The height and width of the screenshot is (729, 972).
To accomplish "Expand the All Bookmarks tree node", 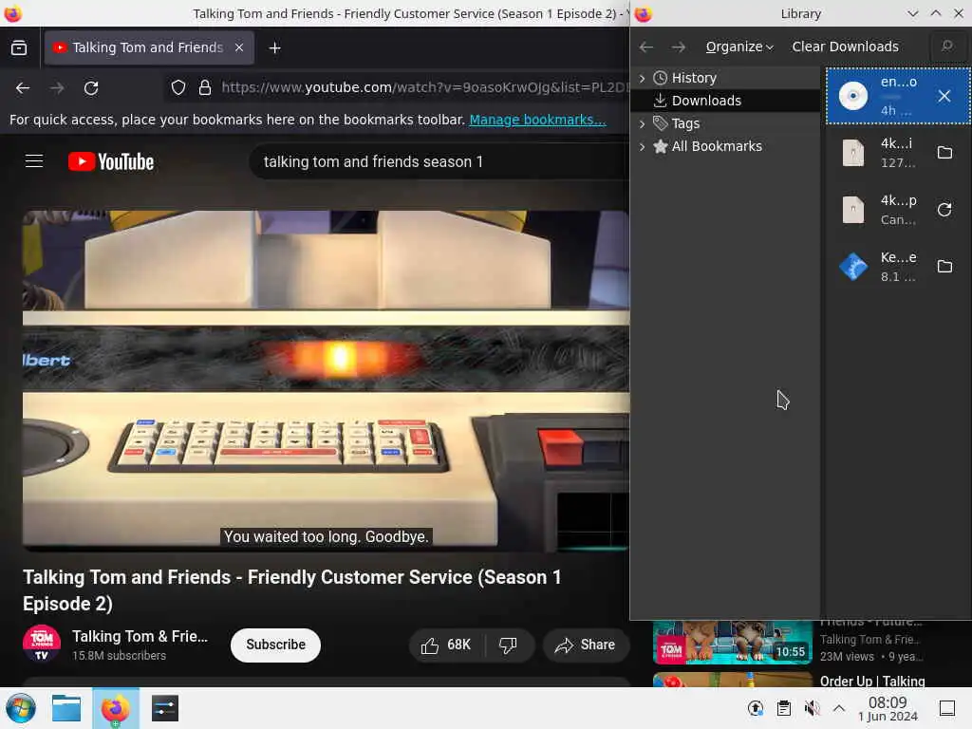I will 642,147.
